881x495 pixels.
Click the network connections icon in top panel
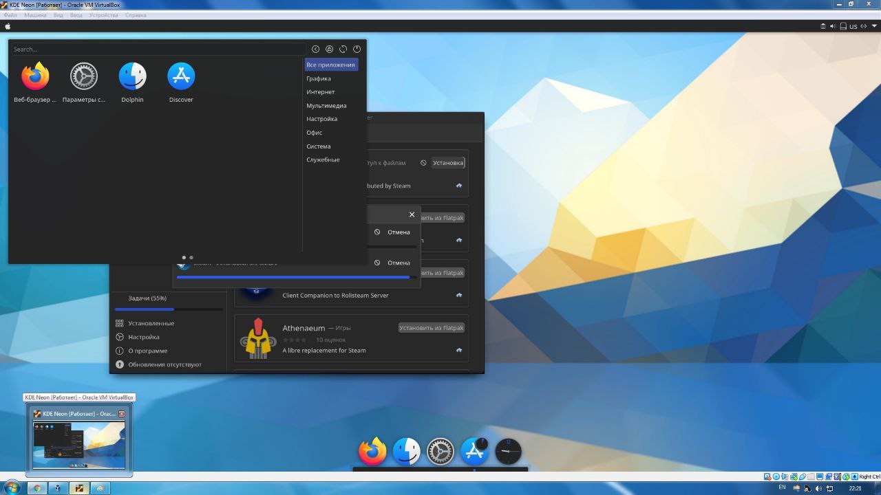coord(864,26)
